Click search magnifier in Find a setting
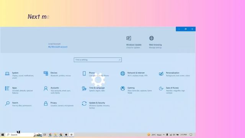 119,60
